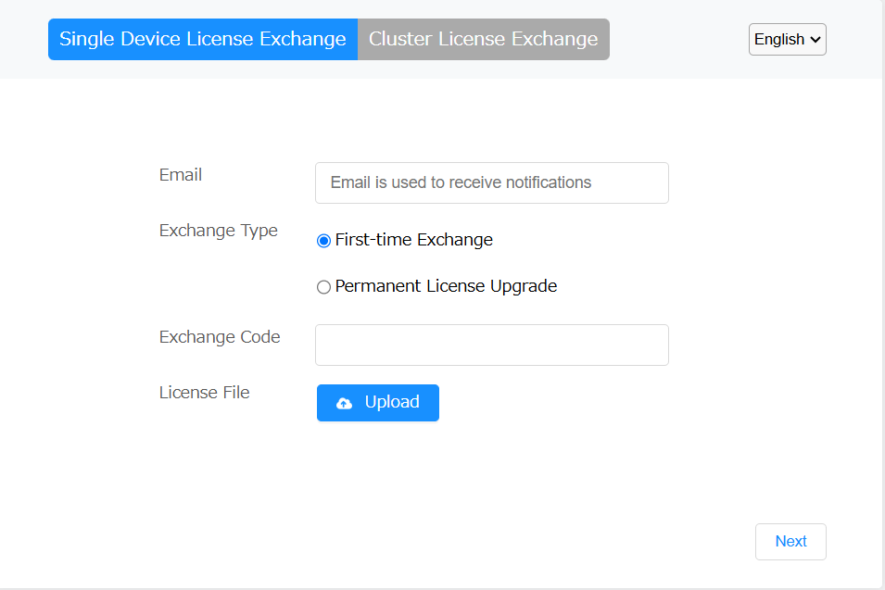Click the 'Exchange Code' field label
This screenshot has width=885, height=590.
point(220,337)
